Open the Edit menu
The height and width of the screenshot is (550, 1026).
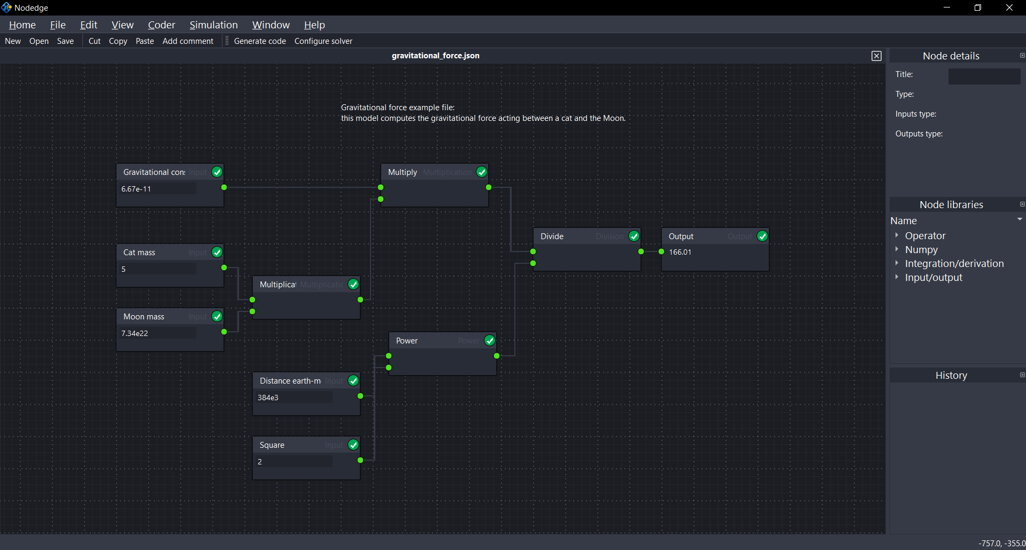[89, 25]
